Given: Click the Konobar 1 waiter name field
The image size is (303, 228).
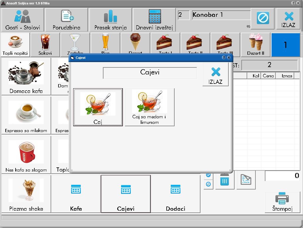Looking at the screenshot, I should [x=221, y=15].
